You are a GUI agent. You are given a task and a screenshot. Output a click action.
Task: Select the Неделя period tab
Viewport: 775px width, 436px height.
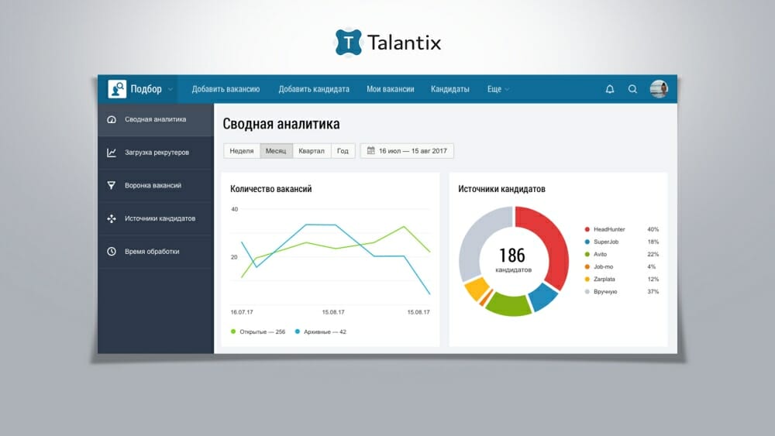242,150
